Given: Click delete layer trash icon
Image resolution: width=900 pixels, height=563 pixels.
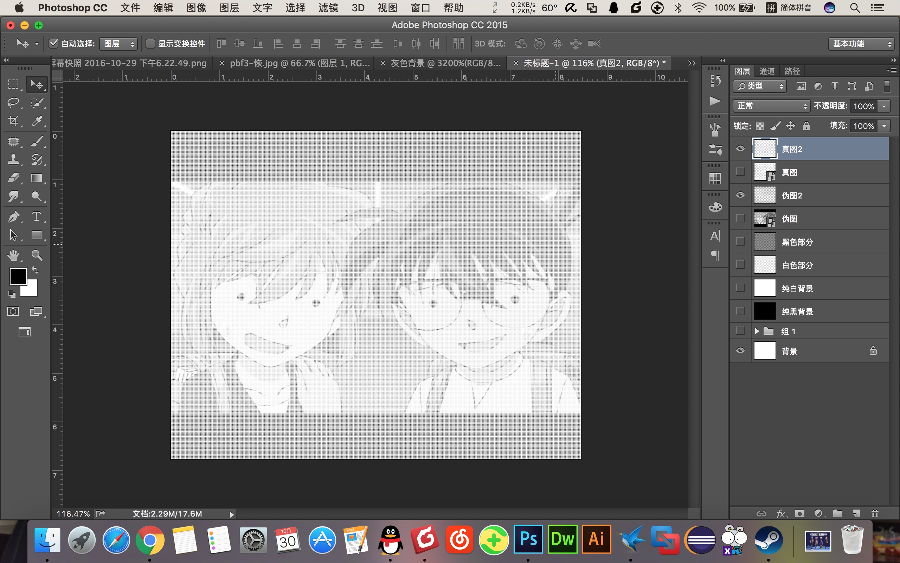Looking at the screenshot, I should (x=875, y=513).
